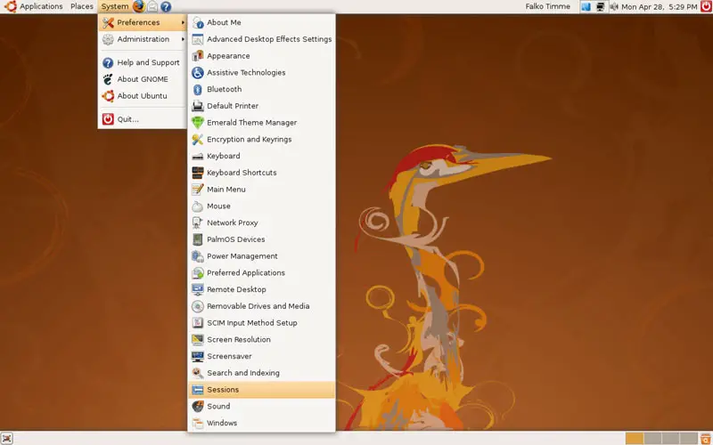Screen dimensions: 713x445
Task: Click the Keyboard Shortcuts icon
Action: (x=198, y=173)
